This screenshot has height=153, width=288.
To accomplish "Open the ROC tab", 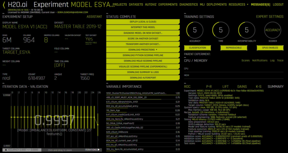I will [x=187, y=87].
